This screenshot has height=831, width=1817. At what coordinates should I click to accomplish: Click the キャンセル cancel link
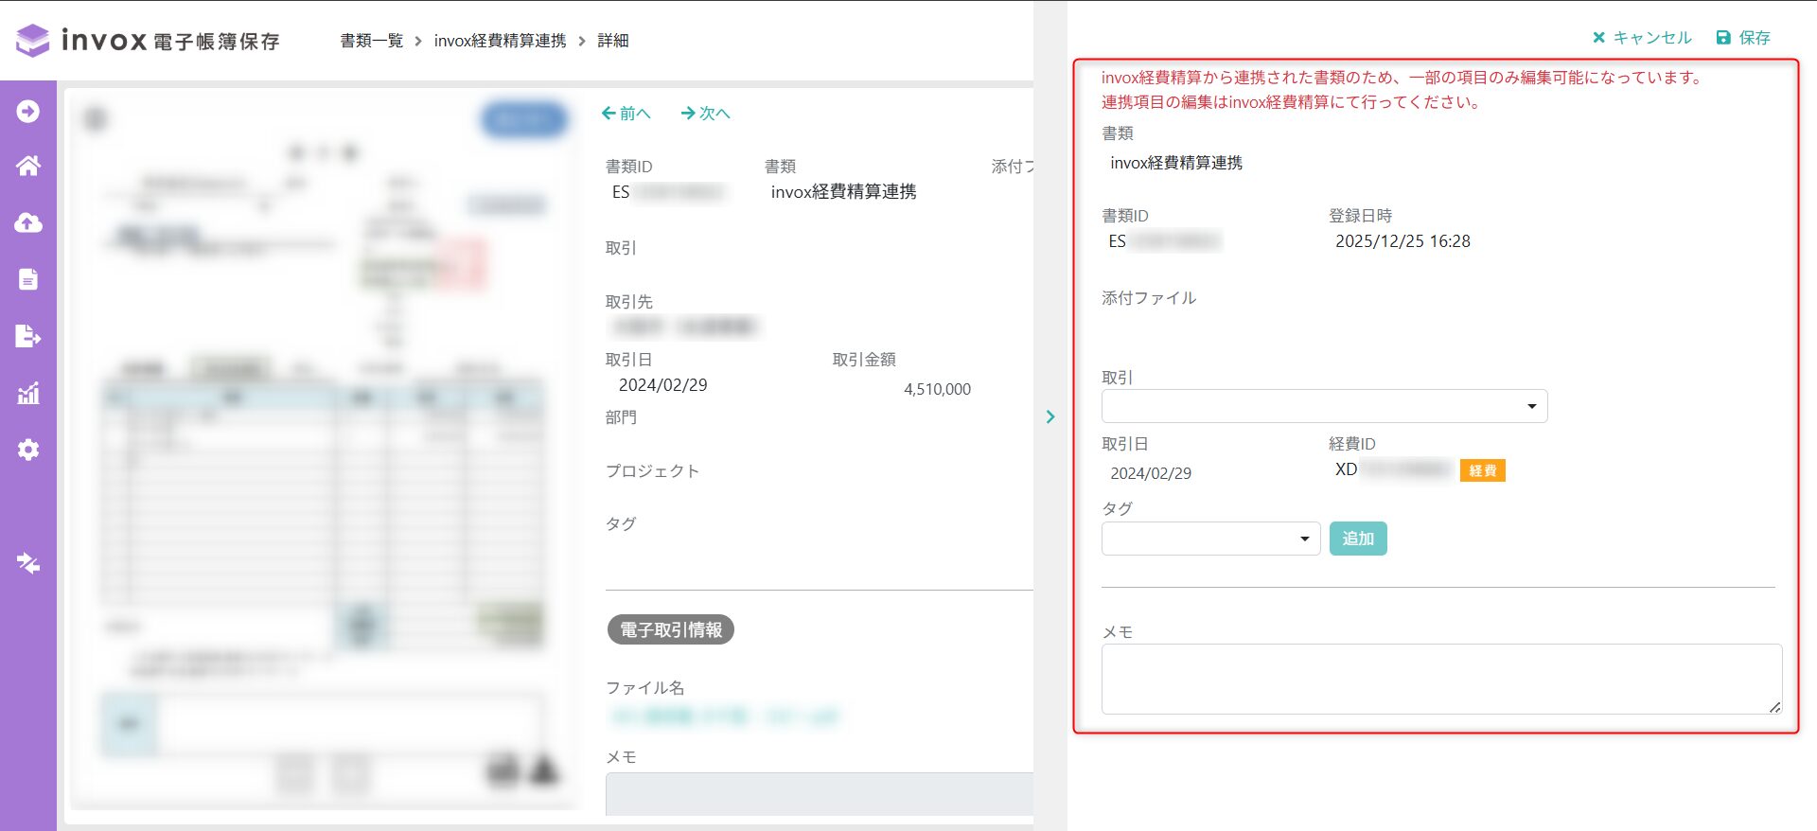point(1642,38)
